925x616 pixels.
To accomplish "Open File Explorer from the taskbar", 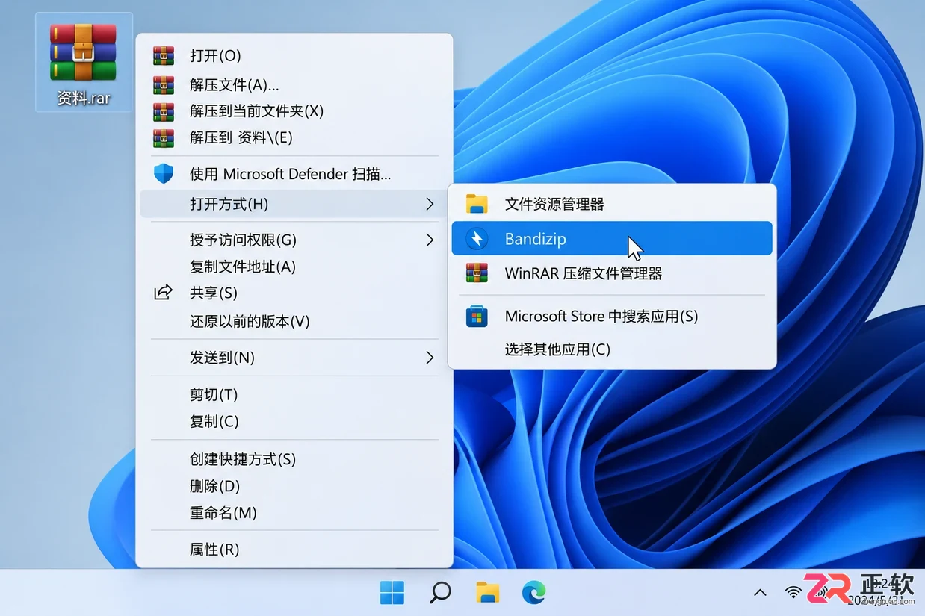I will click(488, 593).
